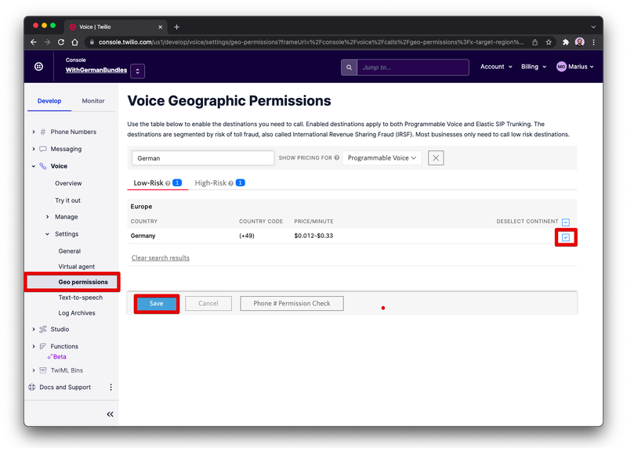The image size is (627, 458).
Task: Click the country search field containing German
Action: [x=203, y=158]
